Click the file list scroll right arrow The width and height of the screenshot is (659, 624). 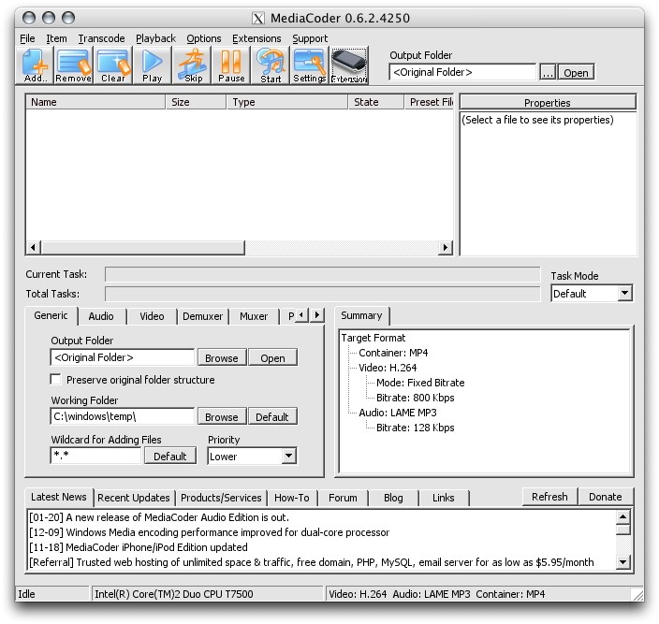[445, 247]
